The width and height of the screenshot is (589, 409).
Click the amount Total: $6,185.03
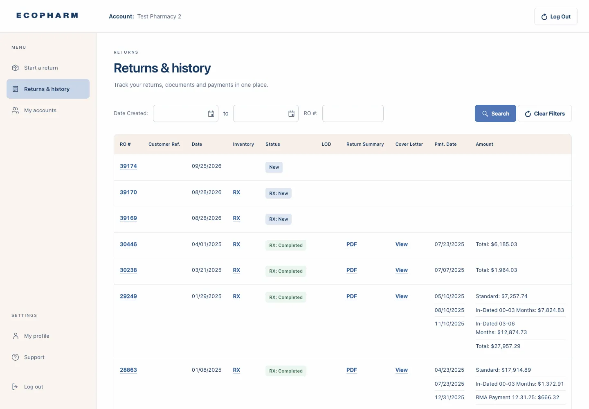point(497,244)
